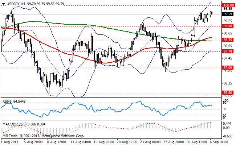Click the red 98.35 price level label
The height and width of the screenshot is (145, 236).
tap(228, 40)
